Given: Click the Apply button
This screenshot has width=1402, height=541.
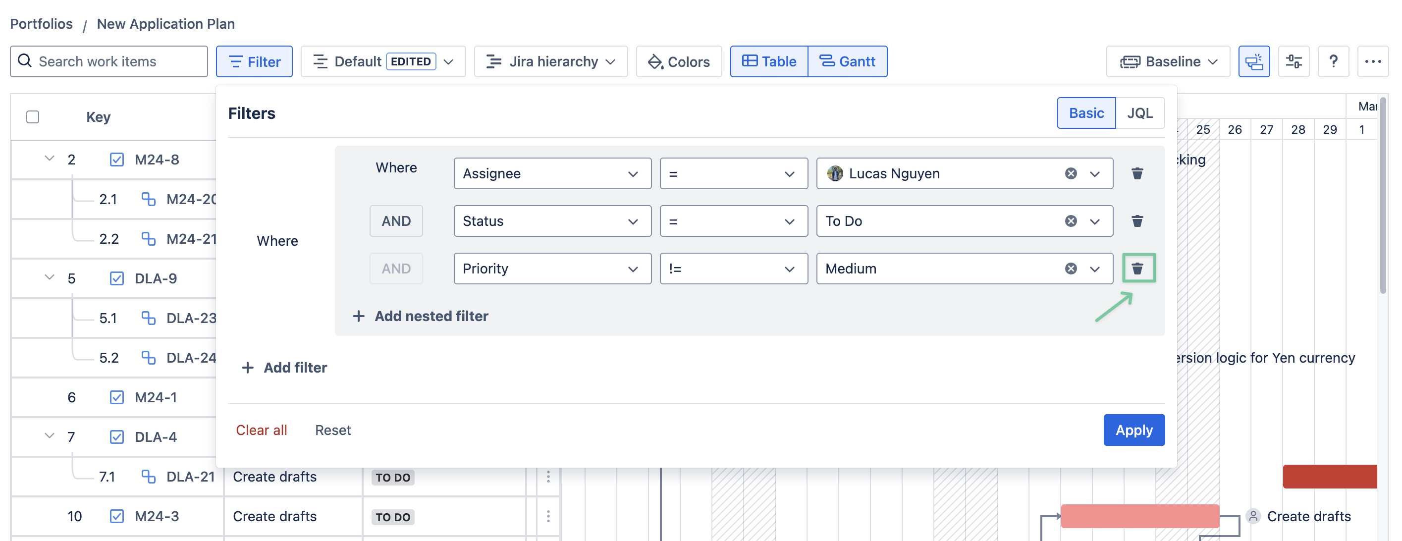Looking at the screenshot, I should [1133, 430].
